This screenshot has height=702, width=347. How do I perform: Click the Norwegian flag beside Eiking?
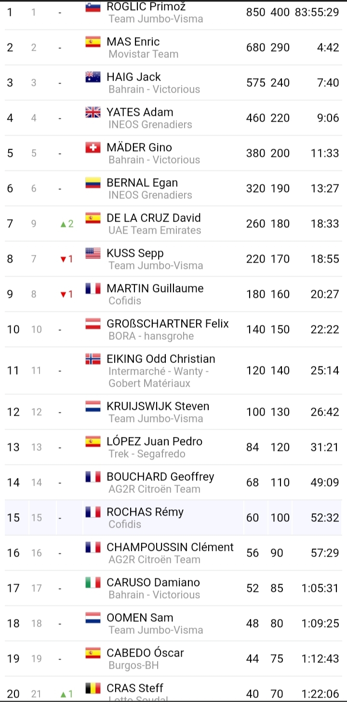[x=93, y=359]
